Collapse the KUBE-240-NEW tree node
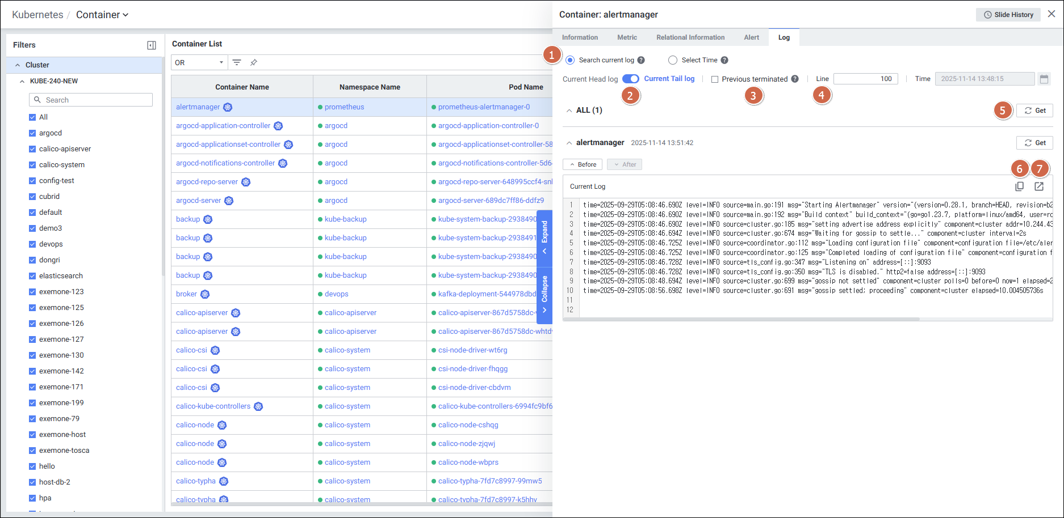This screenshot has height=518, width=1064. point(22,81)
